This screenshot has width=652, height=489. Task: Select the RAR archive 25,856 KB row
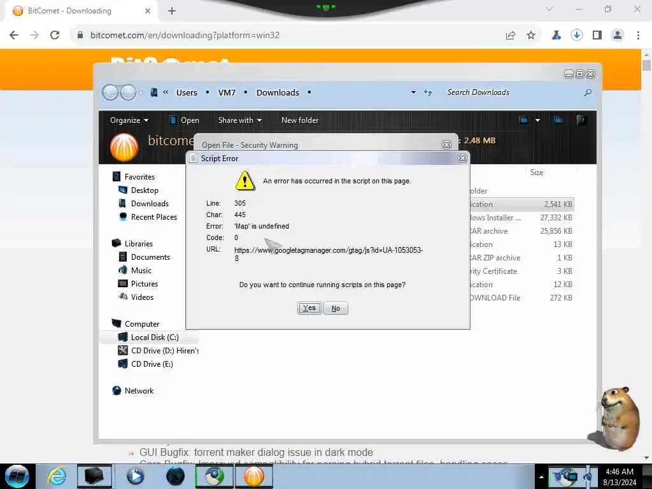pyautogui.click(x=522, y=230)
